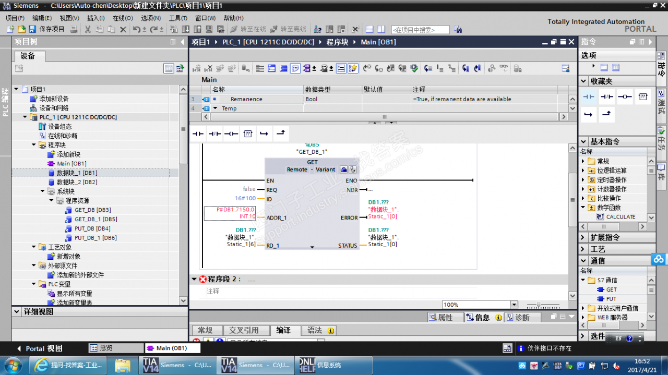
Task: Click empty box icon in Favorites panel
Action: pyautogui.click(x=643, y=96)
